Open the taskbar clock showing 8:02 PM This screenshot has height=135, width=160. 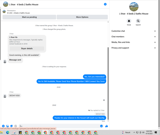(x=149, y=132)
